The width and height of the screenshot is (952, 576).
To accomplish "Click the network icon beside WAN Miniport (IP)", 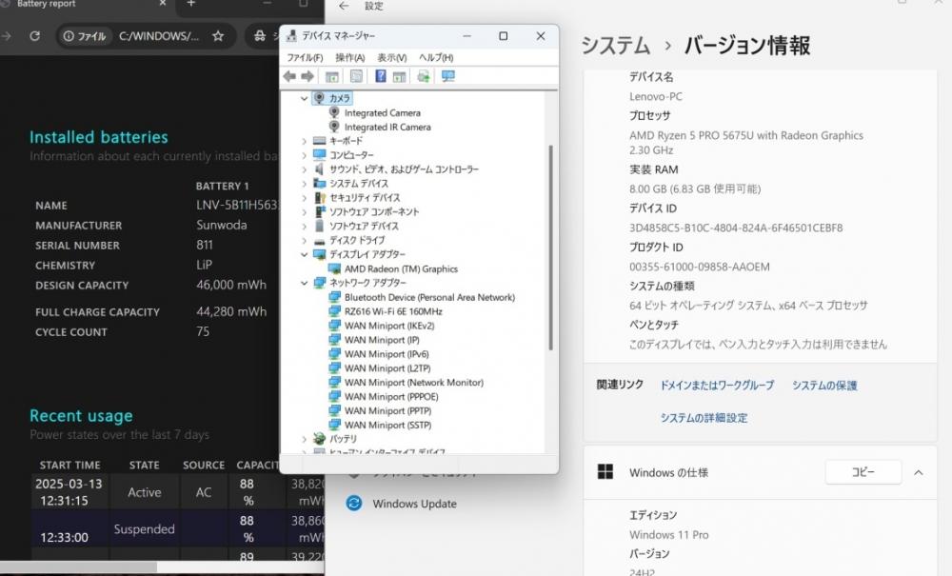I will click(334, 339).
